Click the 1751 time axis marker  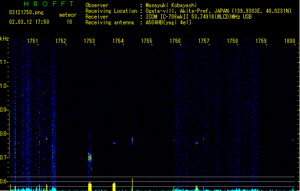pyautogui.click(x=32, y=41)
